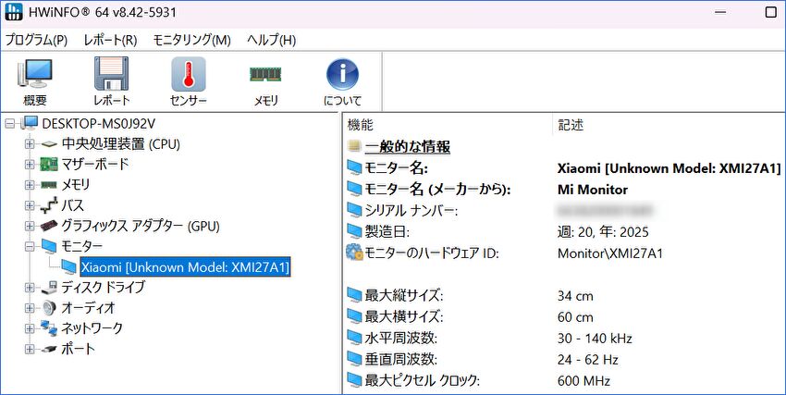Collapse the モニター tree node
Viewport: 786px width, 395px height.
(30, 246)
